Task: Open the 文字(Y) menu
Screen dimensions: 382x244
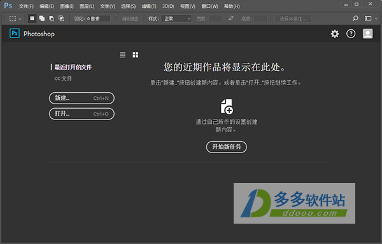Action: 108,6
